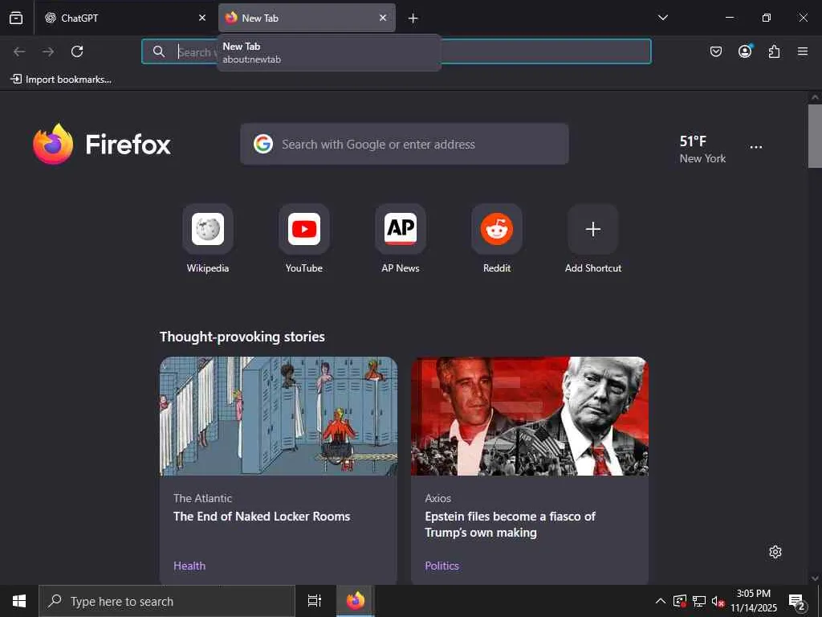Click the Google G logo icon

point(263,144)
